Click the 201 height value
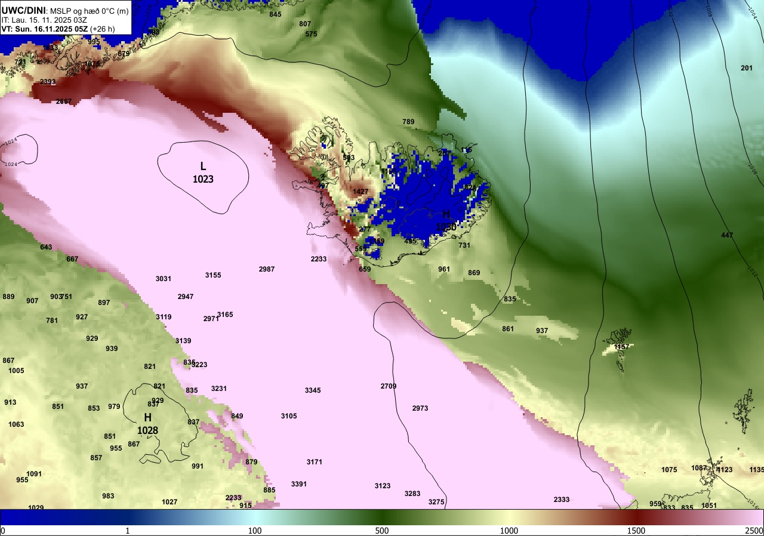The width and height of the screenshot is (764, 536). (x=747, y=68)
